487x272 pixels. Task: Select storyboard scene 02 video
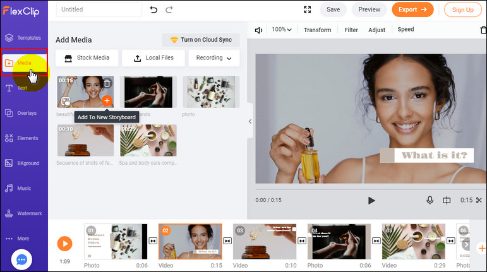click(190, 242)
